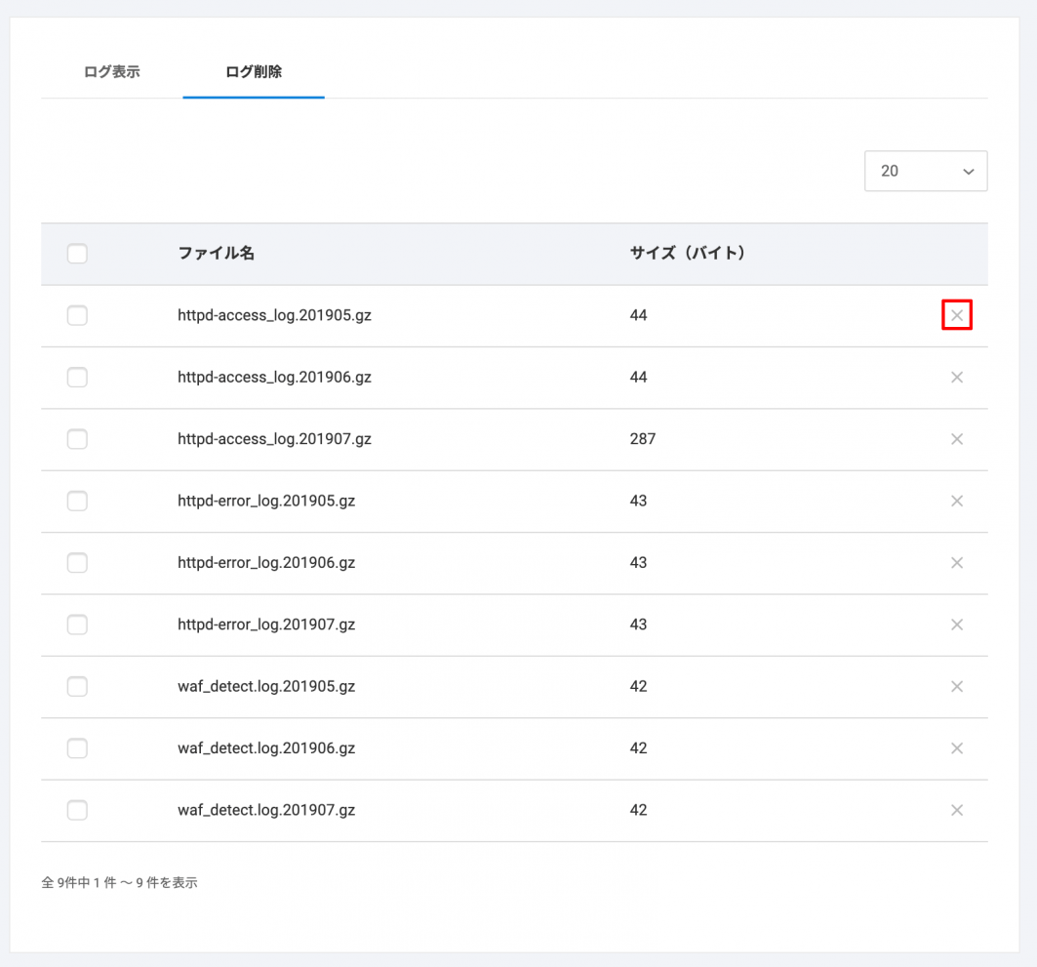Click the サイズ（バイト） column header
This screenshot has width=1037, height=967.
point(688,254)
